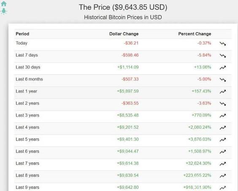238x191 pixels.
Task: Click the Historical Bitcoin Prices in USD subtitle
Action: coord(123,17)
